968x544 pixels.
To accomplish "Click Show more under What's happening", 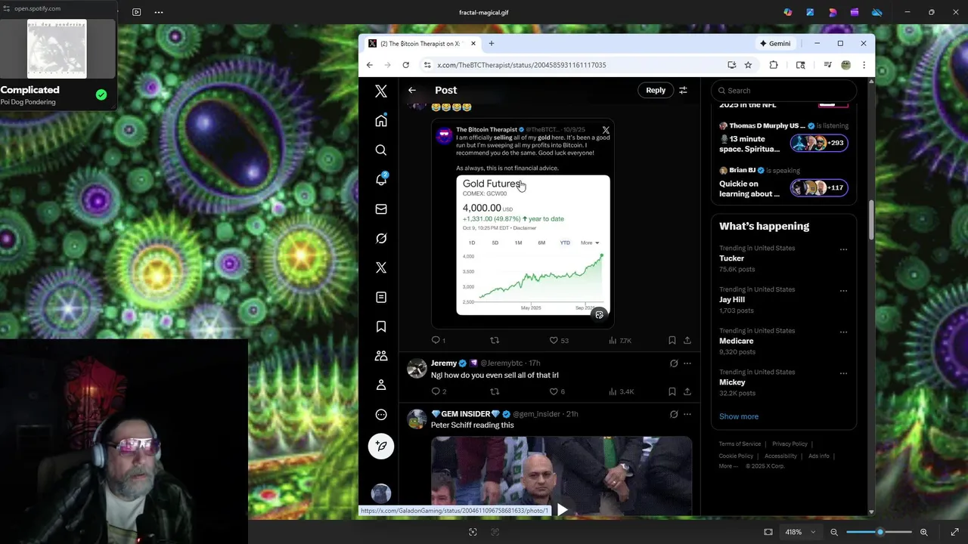I will click(739, 416).
